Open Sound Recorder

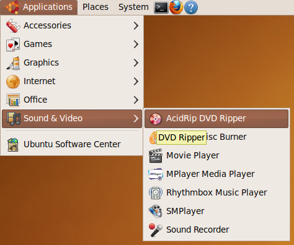click(216, 230)
